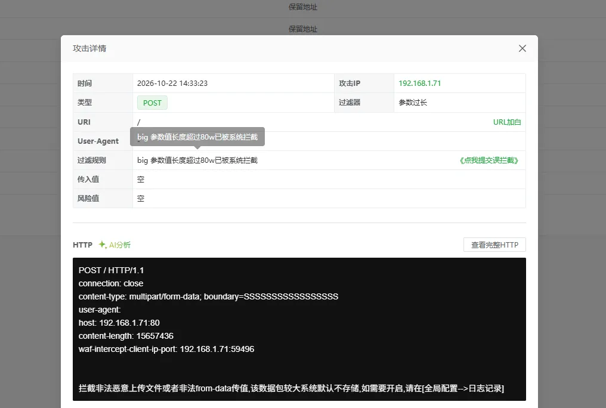Image resolution: width=606 pixels, height=408 pixels.
Task: Click the POST type badge
Action: [152, 103]
